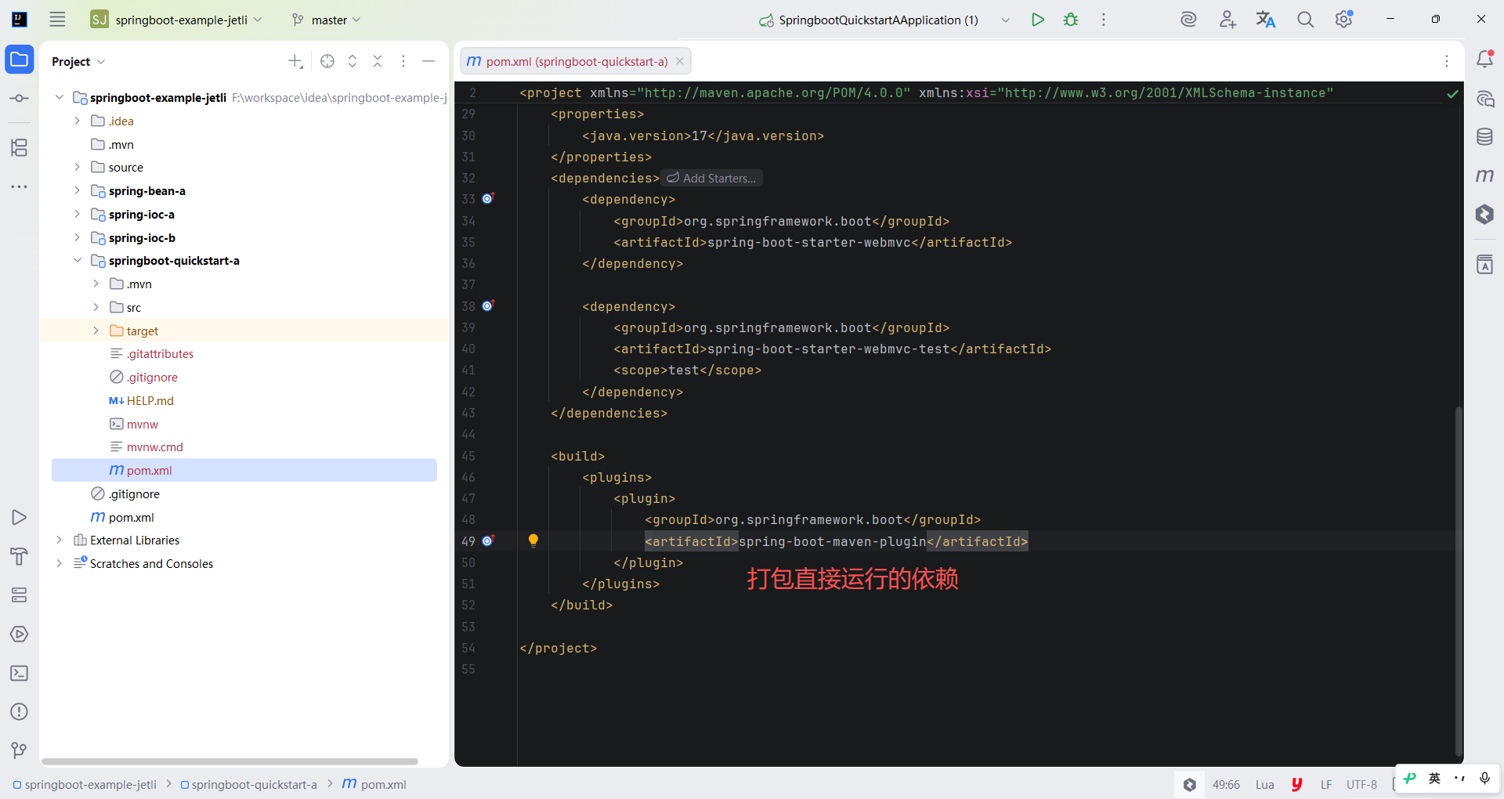
Task: Run SpringbootQuickstartAApplication
Action: [x=1038, y=20]
